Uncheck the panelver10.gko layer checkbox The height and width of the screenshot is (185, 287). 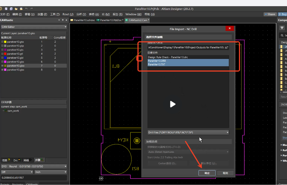coord(2,70)
